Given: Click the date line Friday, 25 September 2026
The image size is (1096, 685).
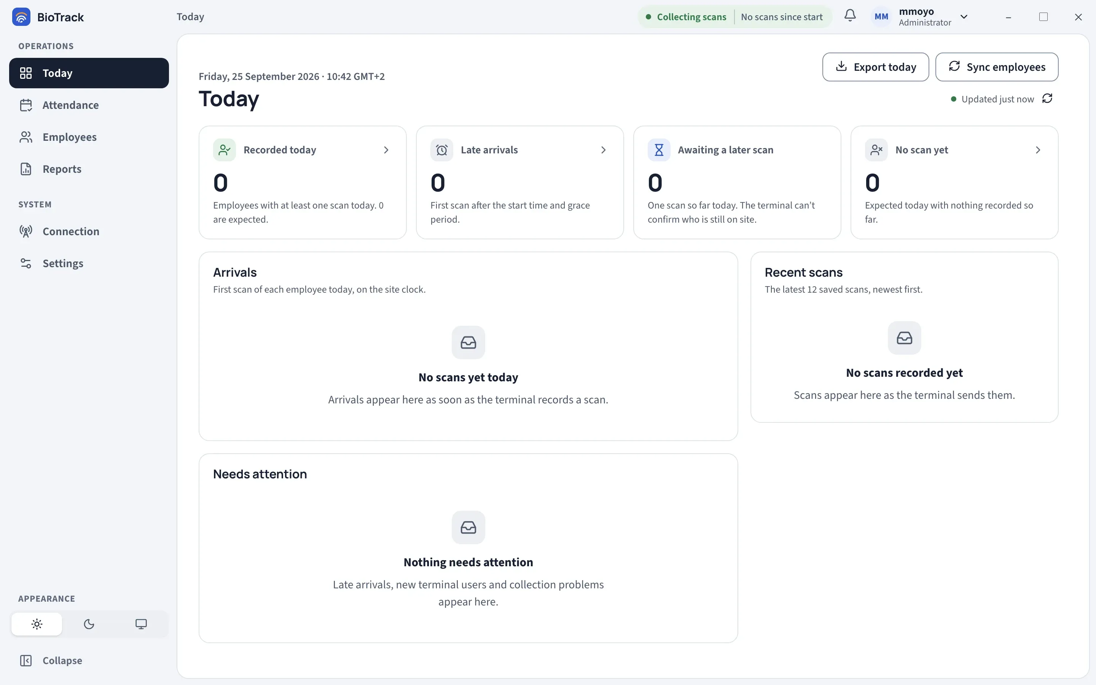Looking at the screenshot, I should (292, 76).
